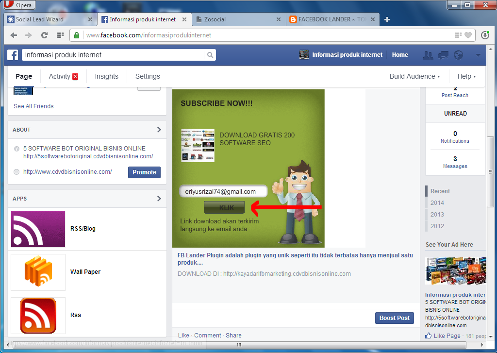Click the vertical page scrollbar thumb
The height and width of the screenshot is (353, 497).
click(490, 171)
